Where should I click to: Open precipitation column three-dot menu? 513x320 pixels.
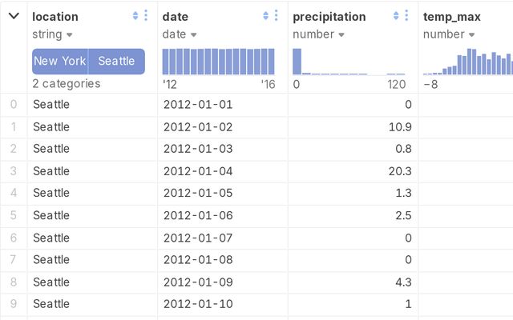(407, 16)
